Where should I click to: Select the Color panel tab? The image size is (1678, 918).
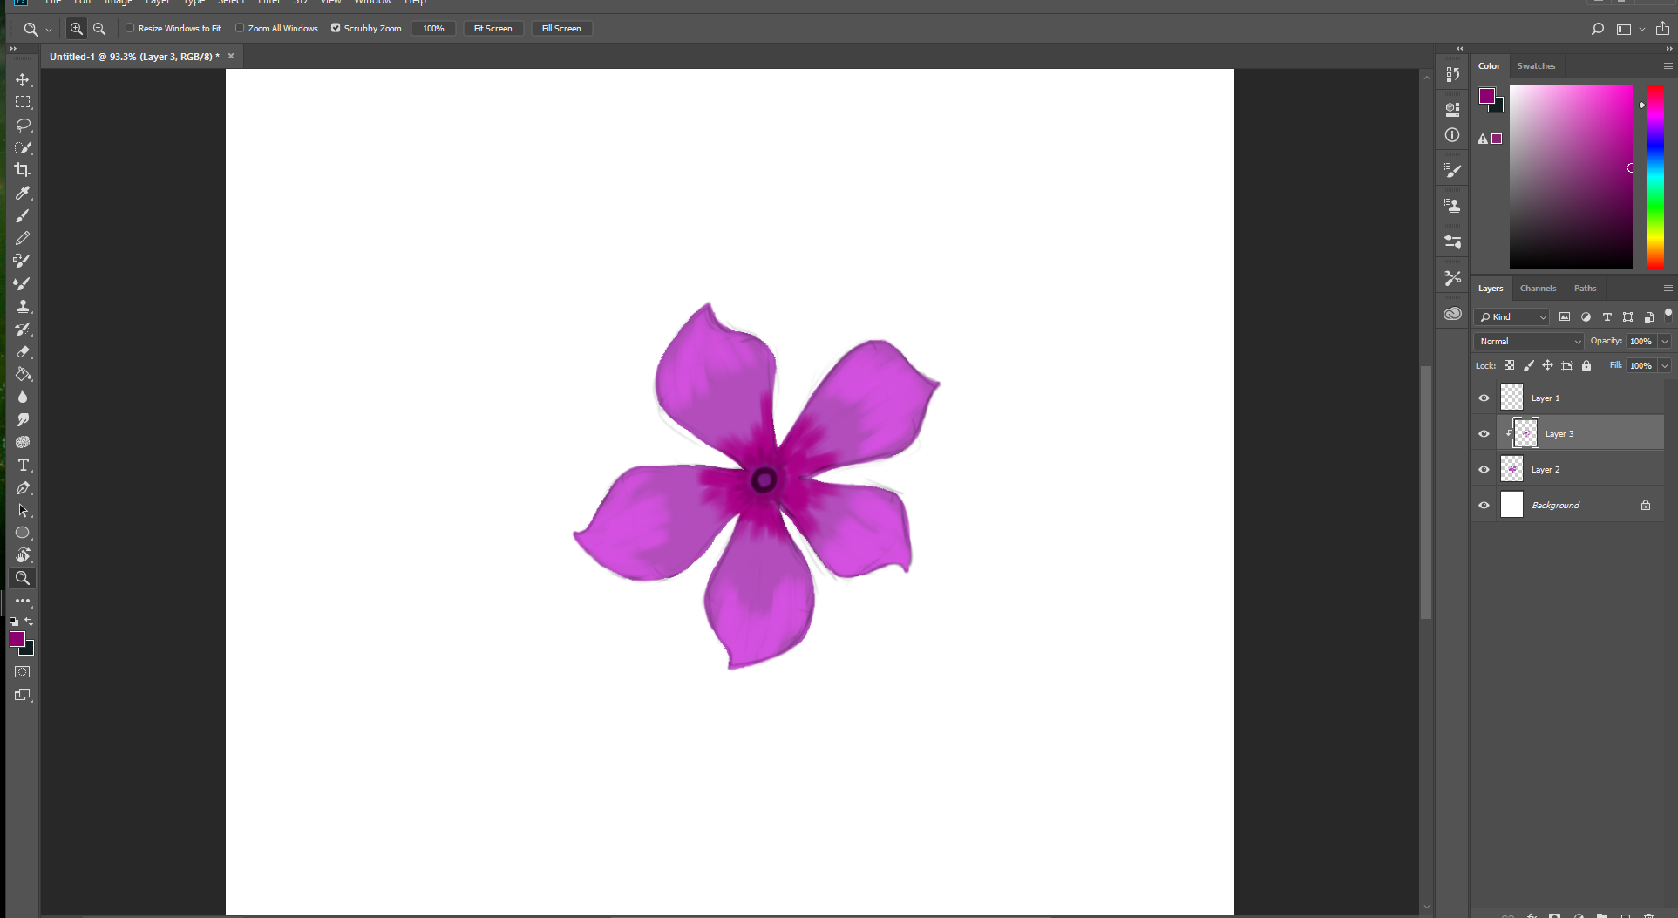point(1489,65)
